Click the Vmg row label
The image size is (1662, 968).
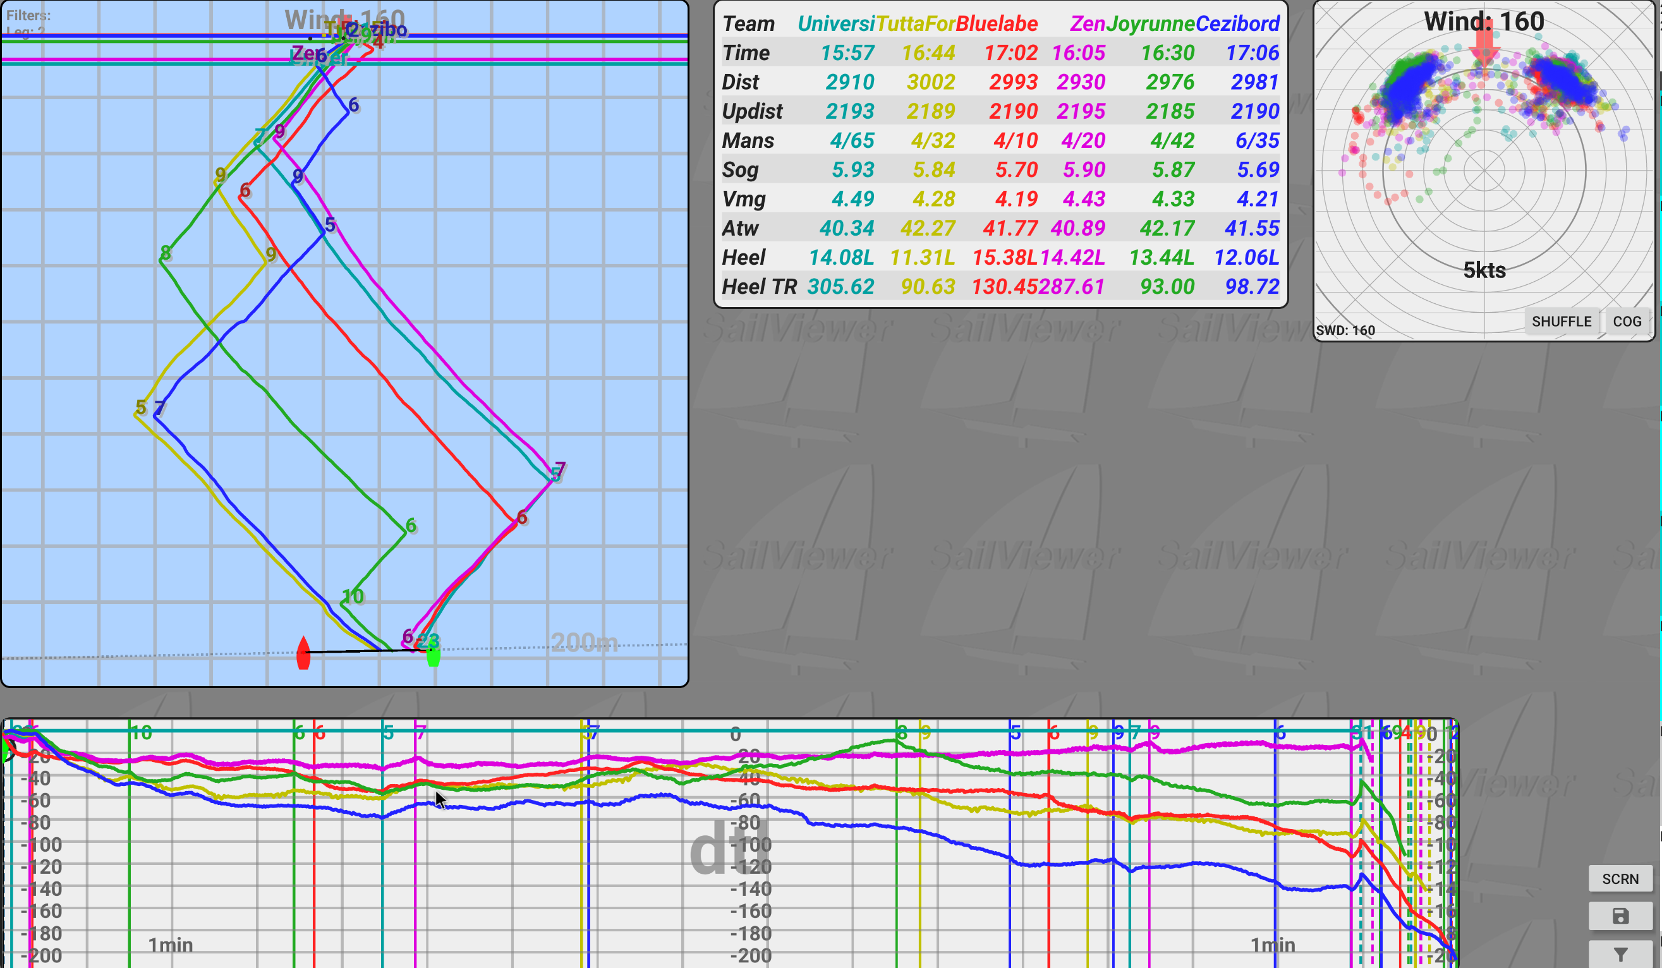coord(743,199)
